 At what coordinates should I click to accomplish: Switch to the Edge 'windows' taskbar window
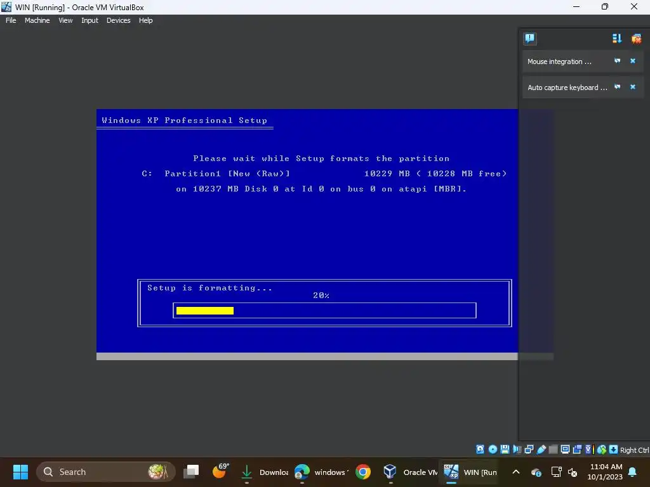[x=321, y=472]
